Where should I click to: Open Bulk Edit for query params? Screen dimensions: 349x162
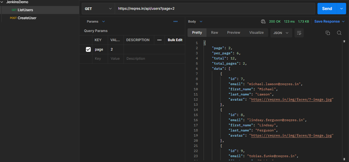[175, 40]
